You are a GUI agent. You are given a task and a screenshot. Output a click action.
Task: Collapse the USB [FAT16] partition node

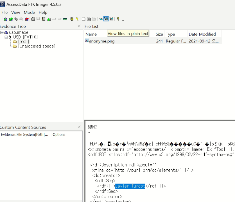click(x=6, y=37)
